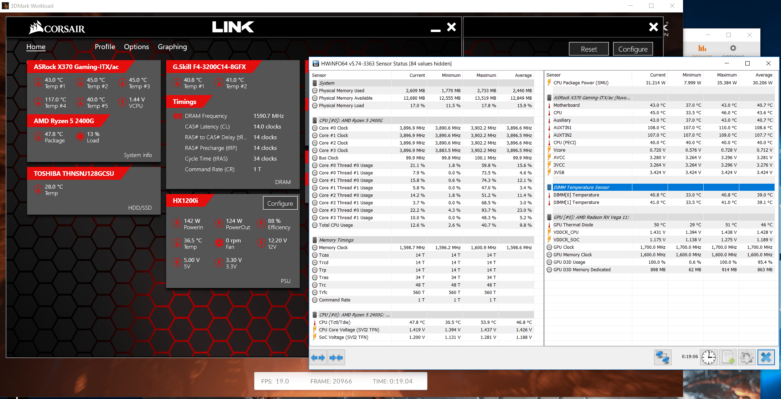Viewport: 781px width, 399px height.
Task: Click the blue X close sensors icon
Action: [766, 357]
